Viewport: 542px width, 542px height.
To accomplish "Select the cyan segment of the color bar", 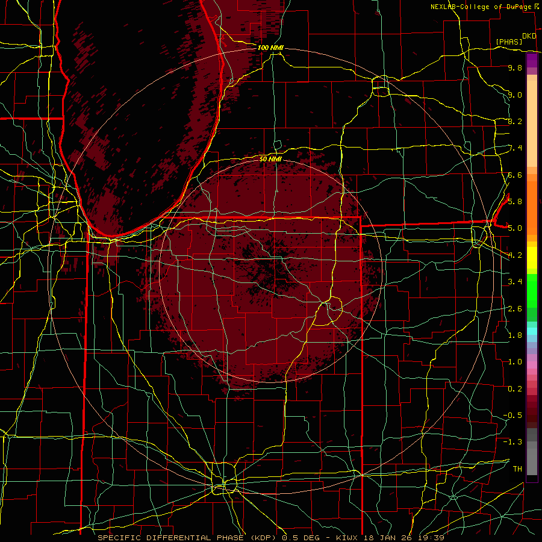I will coord(532,331).
